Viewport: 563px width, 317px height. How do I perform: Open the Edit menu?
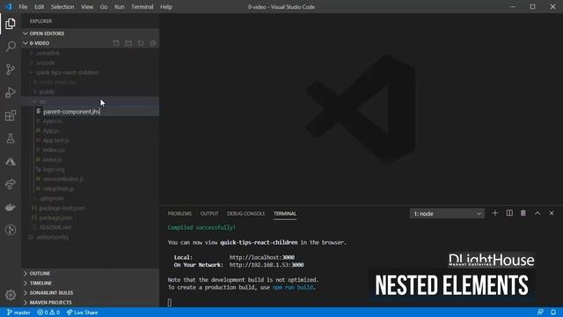pos(39,7)
